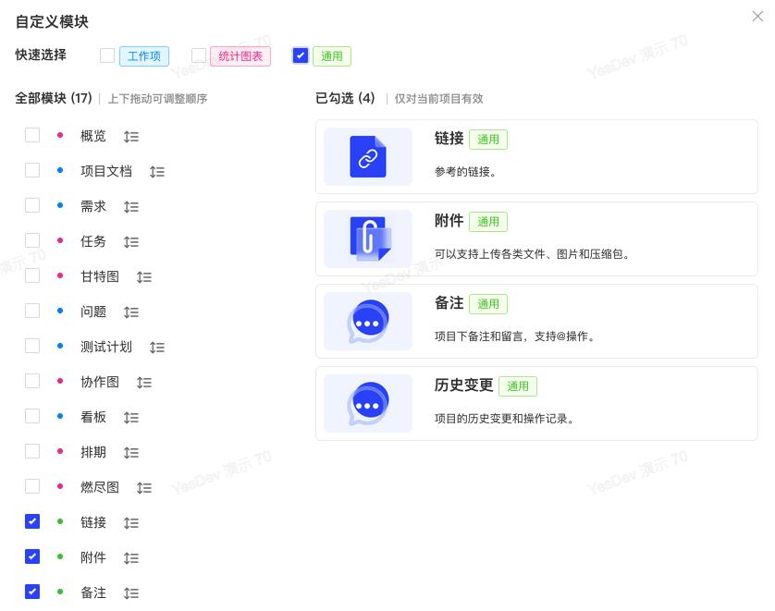Check the 需求 module checkbox
The image size is (775, 611).
pos(32,206)
